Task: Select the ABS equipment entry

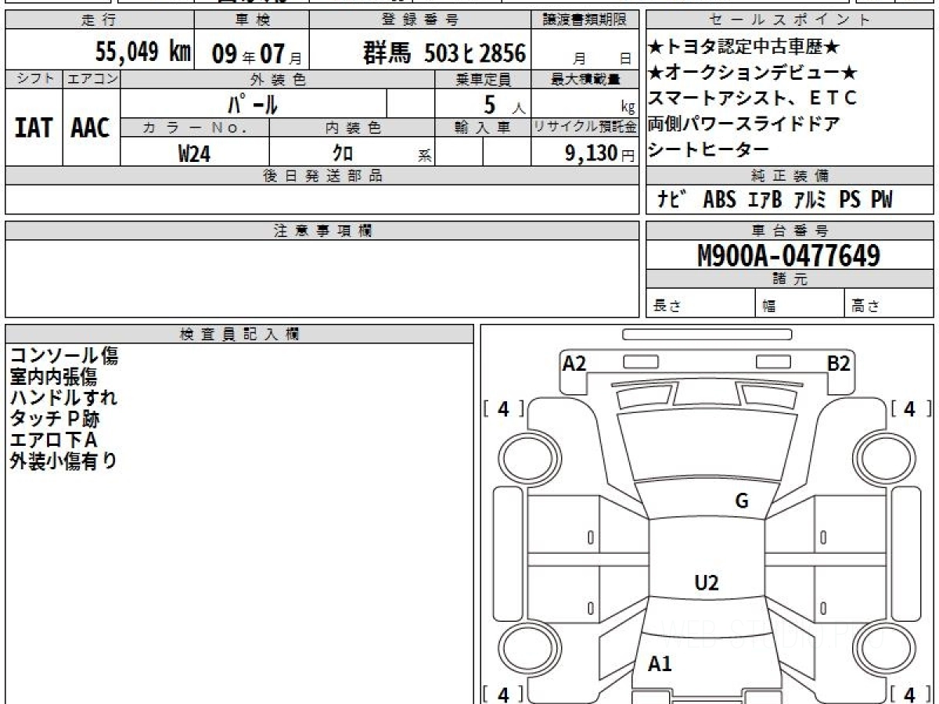Action: click(x=719, y=199)
